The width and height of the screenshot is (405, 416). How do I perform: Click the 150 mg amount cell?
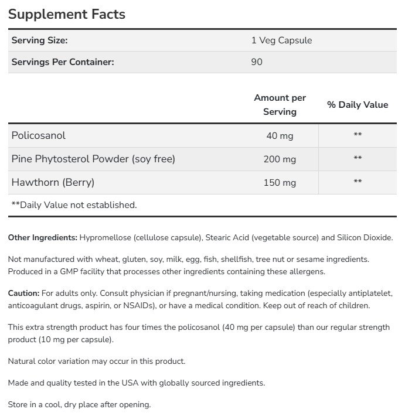[x=280, y=183]
